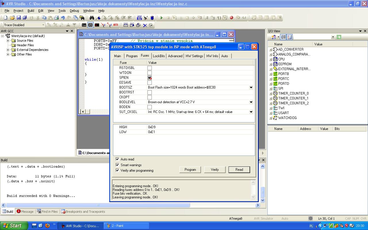Click the Start button
Image resolution: width=368 pixels, height=230 pixels.
pyautogui.click(x=14, y=226)
